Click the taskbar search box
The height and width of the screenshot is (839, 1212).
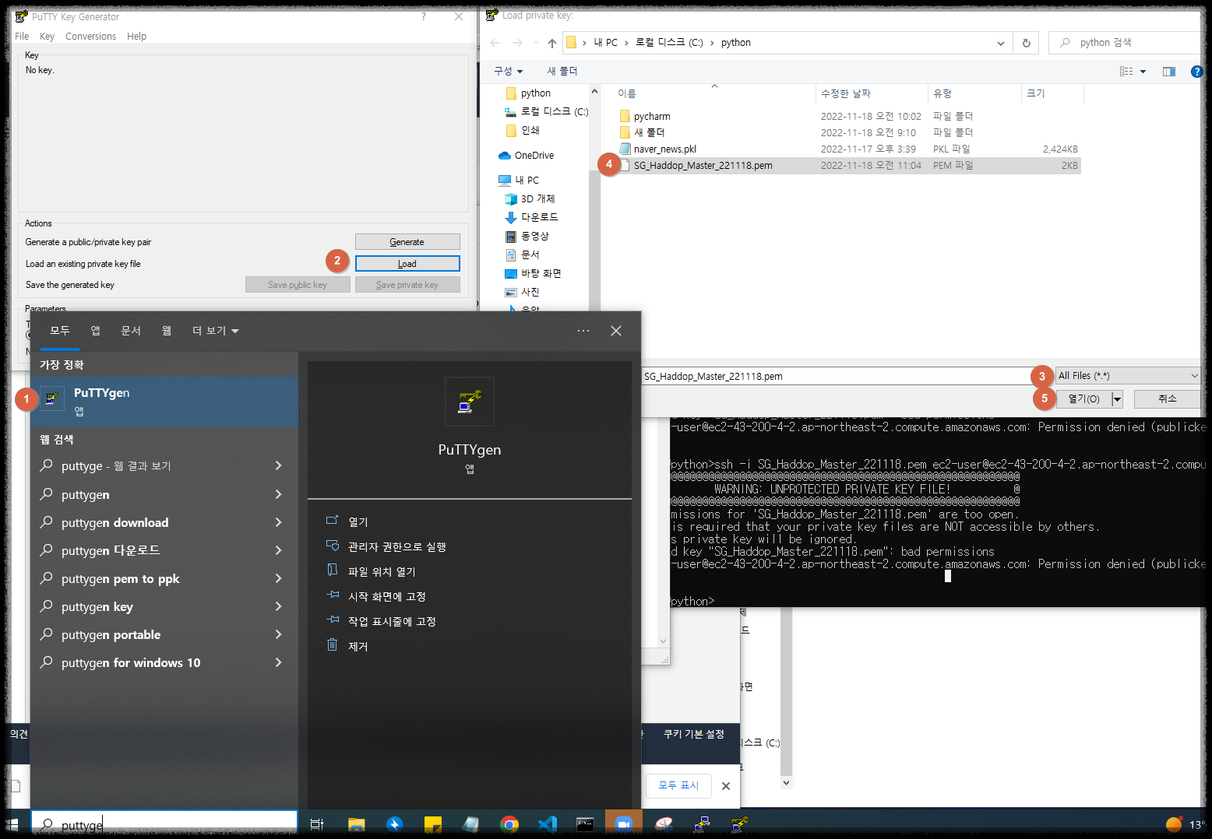coord(164,824)
